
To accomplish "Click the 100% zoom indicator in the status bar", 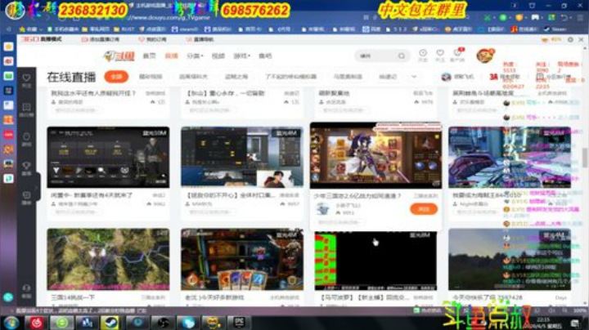I will pyautogui.click(x=579, y=311).
